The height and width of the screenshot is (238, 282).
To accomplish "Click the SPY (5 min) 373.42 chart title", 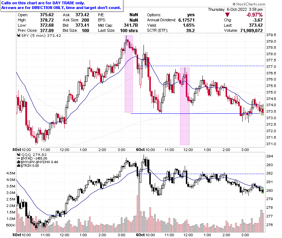I will click(x=41, y=35).
